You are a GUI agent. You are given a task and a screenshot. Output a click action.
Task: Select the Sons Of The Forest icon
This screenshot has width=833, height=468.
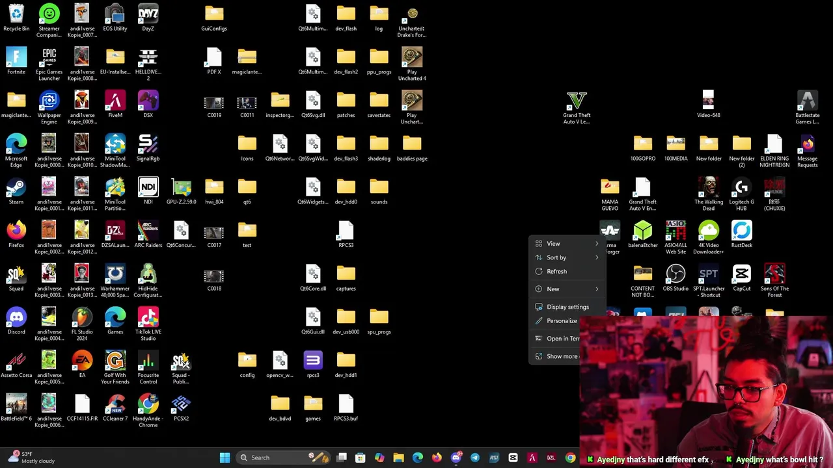click(x=774, y=281)
